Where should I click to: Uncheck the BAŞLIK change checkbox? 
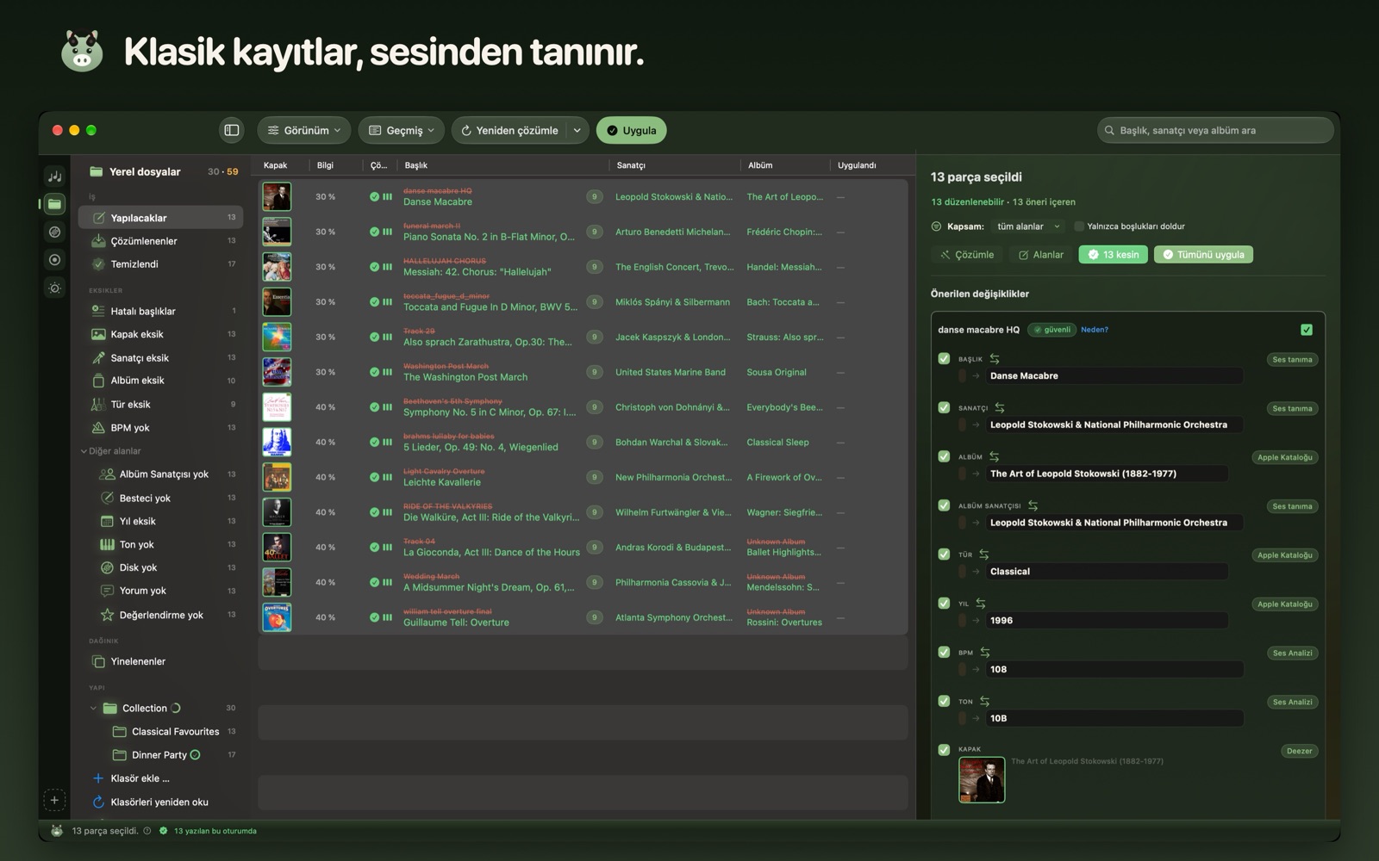tap(944, 358)
